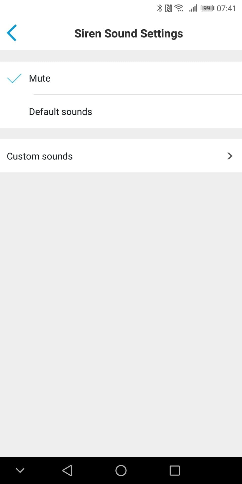Select the Mute siren option
The image size is (242, 484).
(40, 78)
